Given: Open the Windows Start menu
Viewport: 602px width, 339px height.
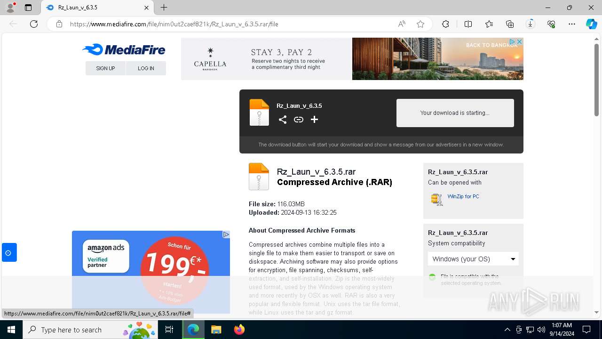Looking at the screenshot, I should (11, 330).
